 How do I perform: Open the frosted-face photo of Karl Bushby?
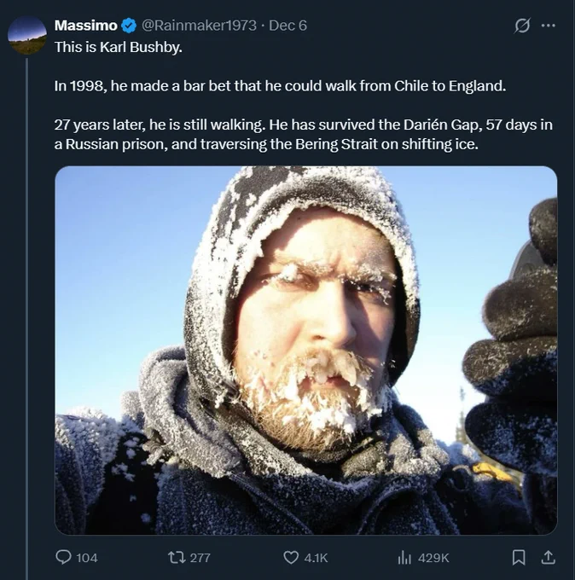[305, 350]
